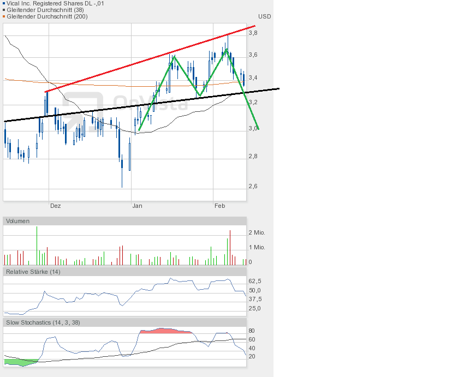Viewport: 464px width, 377px height.
Task: Click the 2,6 price axis label
Action: click(253, 186)
